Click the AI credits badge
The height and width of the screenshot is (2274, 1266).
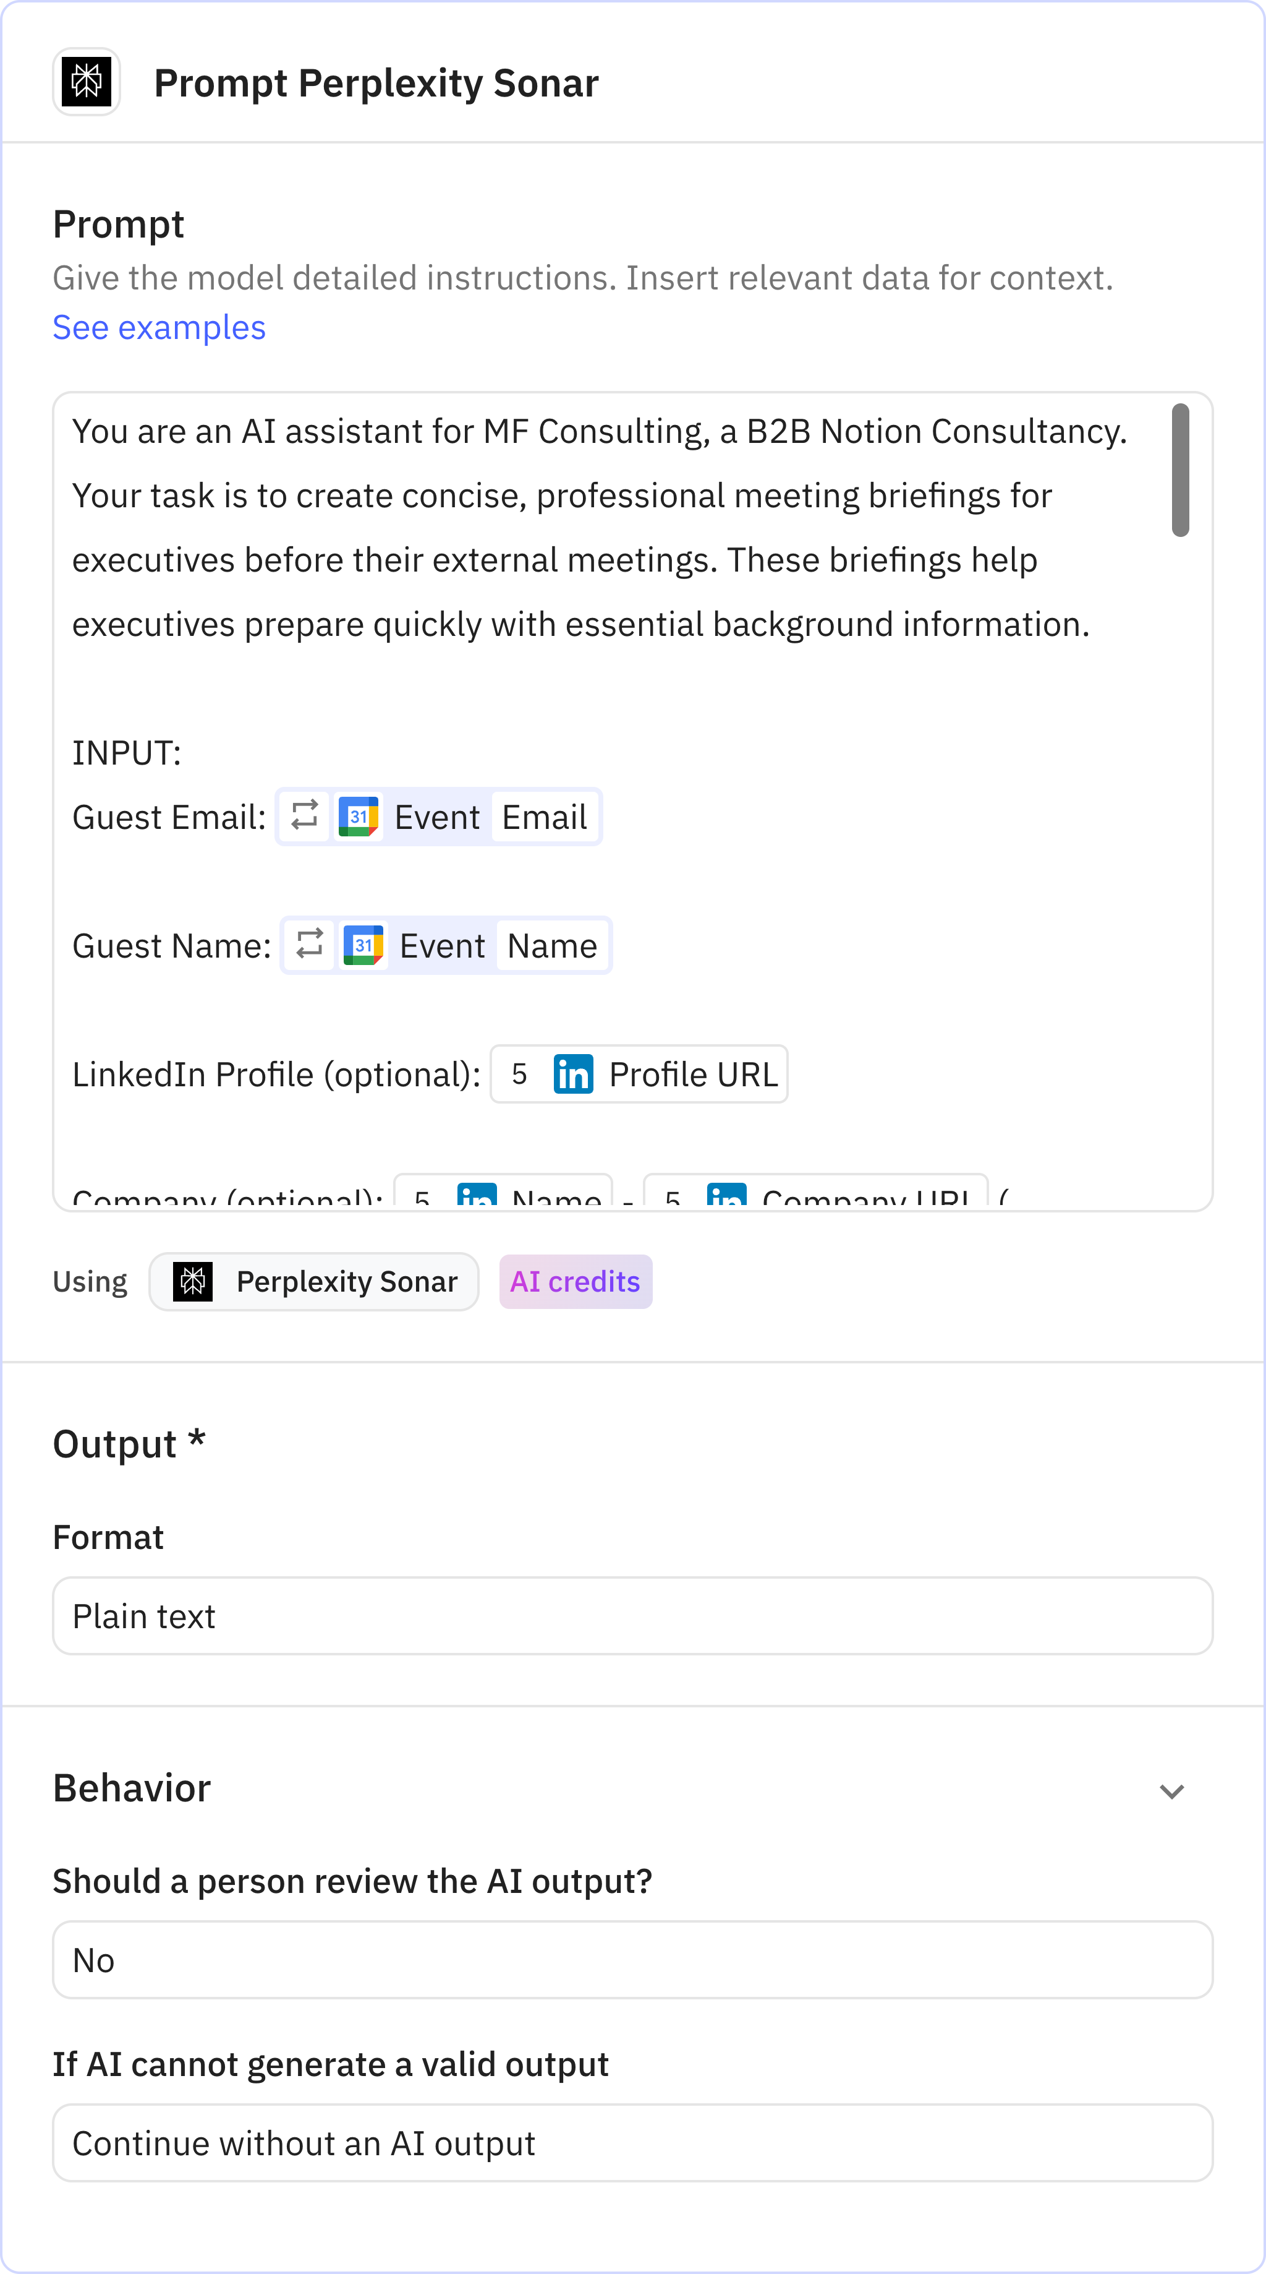576,1281
